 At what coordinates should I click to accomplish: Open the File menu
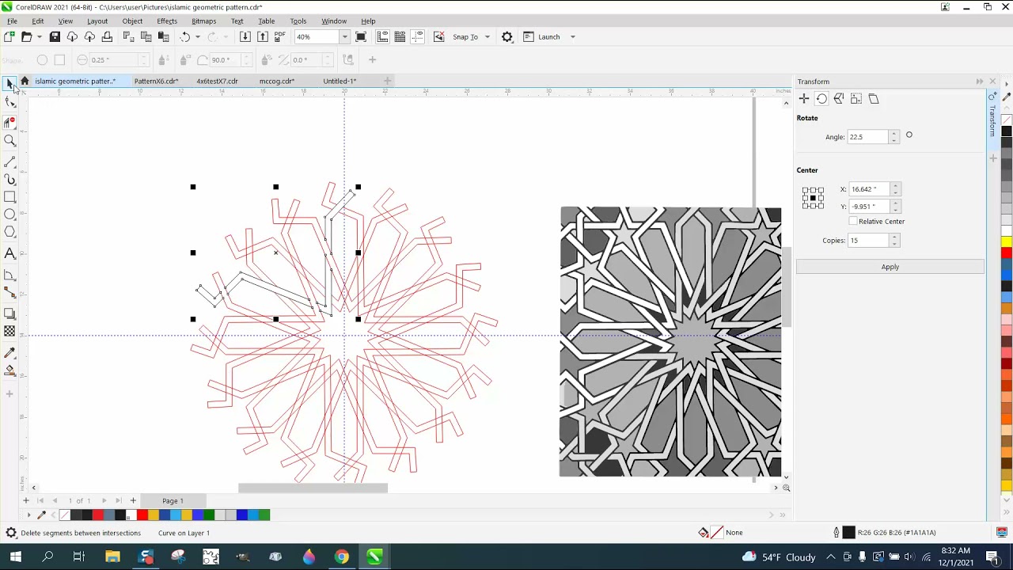coord(12,21)
